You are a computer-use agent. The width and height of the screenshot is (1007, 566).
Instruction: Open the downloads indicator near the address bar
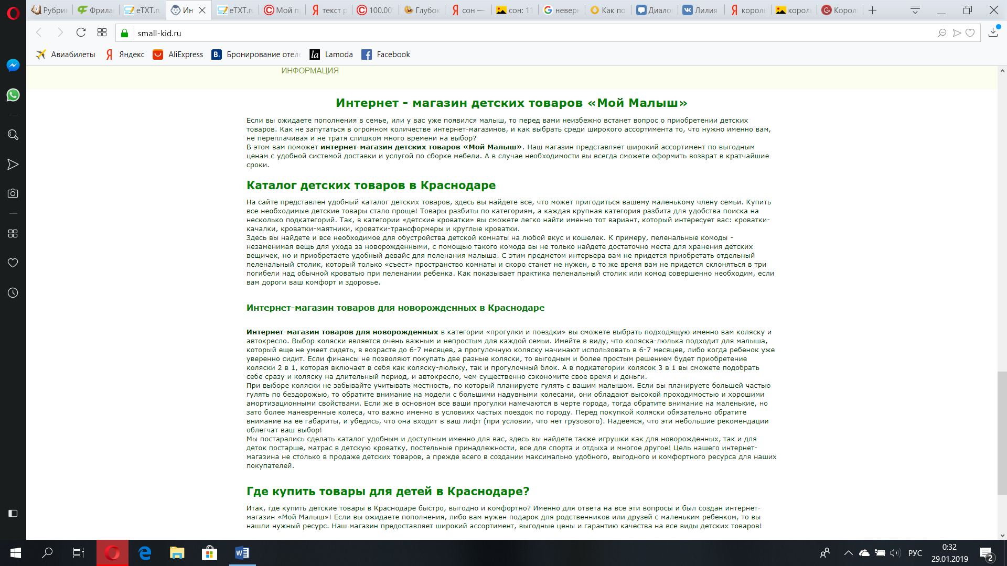[992, 32]
